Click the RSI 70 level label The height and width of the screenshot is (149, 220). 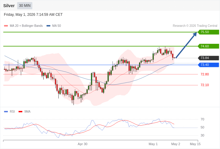(x=202, y=119)
